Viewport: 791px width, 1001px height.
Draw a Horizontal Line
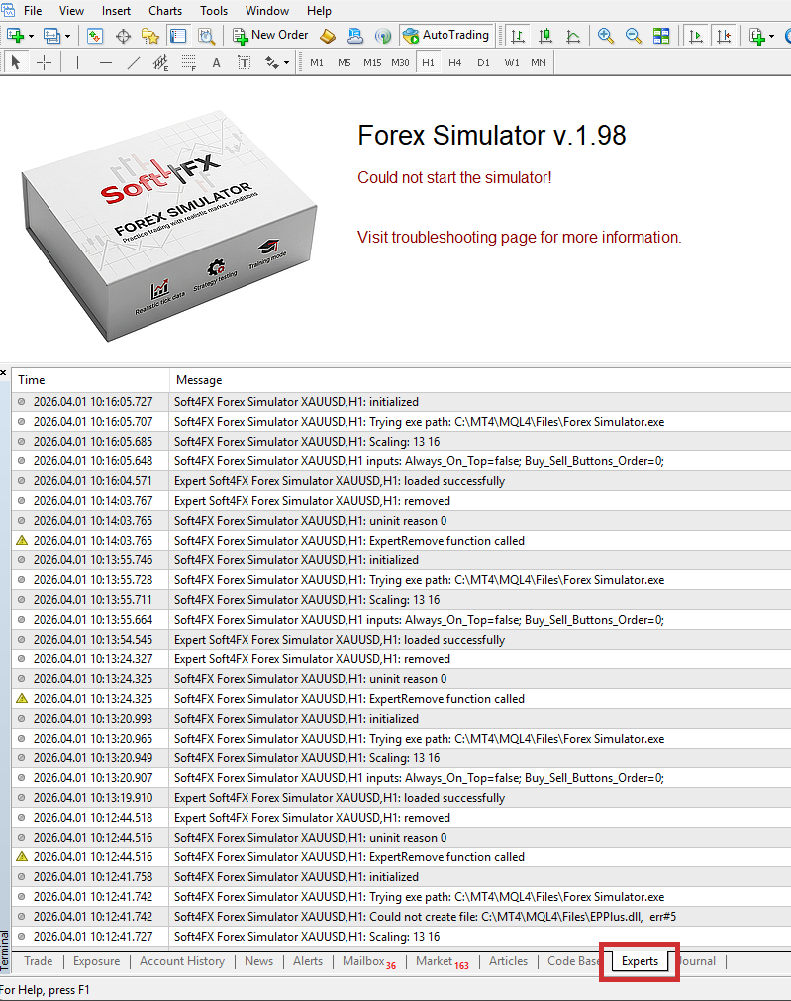point(106,62)
